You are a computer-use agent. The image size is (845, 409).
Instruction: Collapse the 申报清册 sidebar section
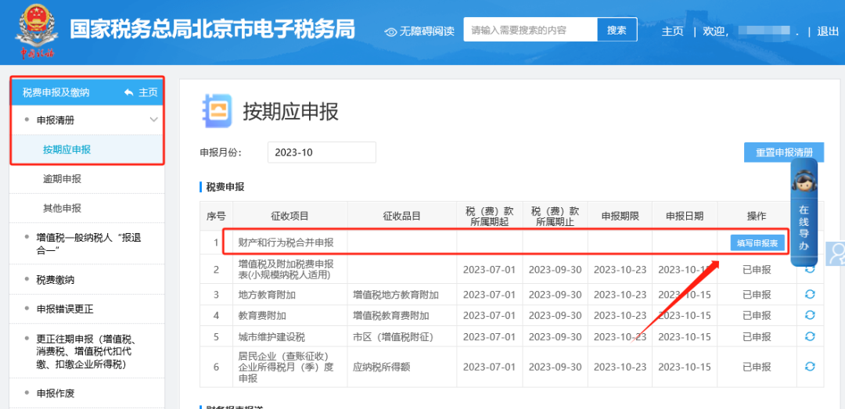(x=153, y=120)
